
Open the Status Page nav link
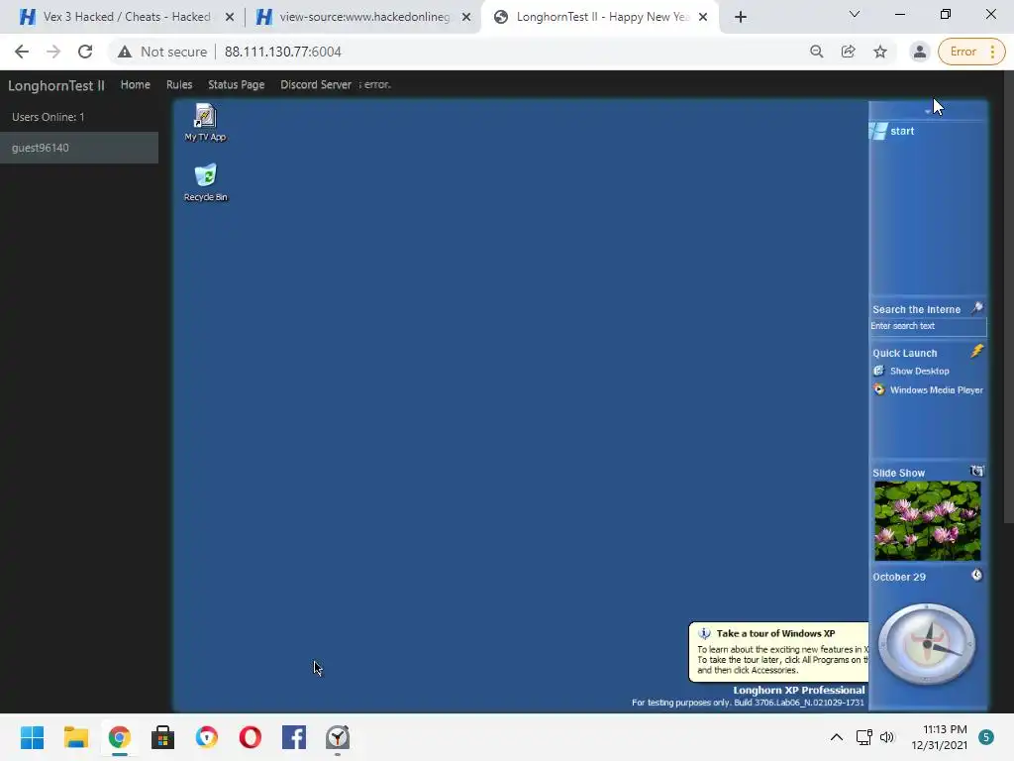click(236, 85)
